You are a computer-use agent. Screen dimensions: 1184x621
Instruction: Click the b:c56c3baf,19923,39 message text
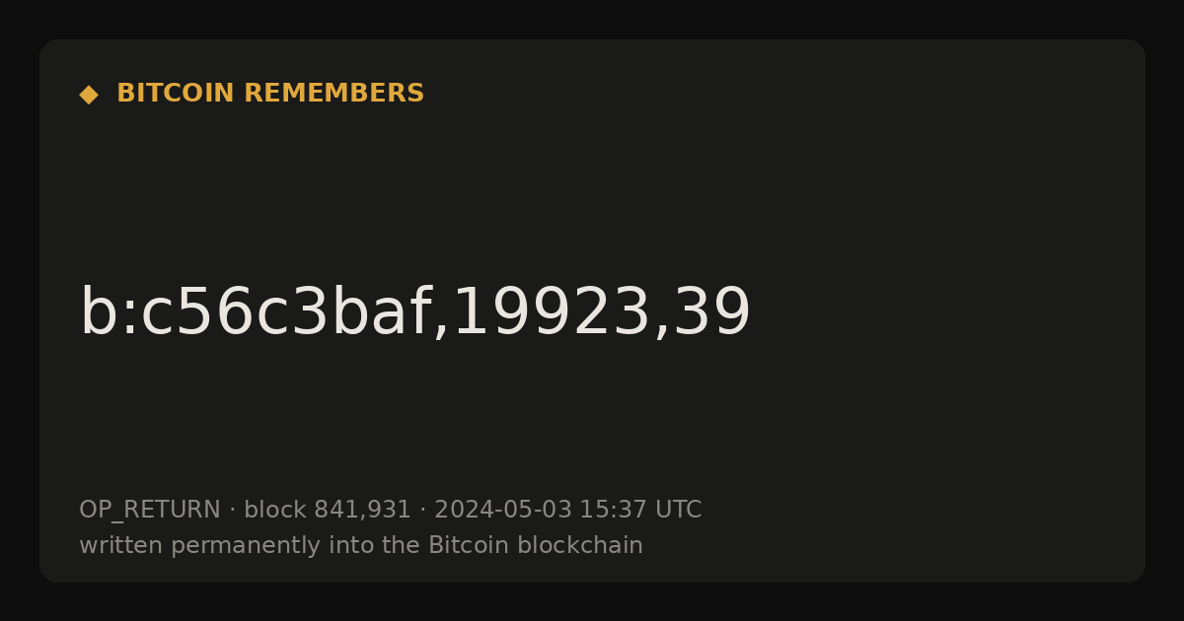coord(415,313)
